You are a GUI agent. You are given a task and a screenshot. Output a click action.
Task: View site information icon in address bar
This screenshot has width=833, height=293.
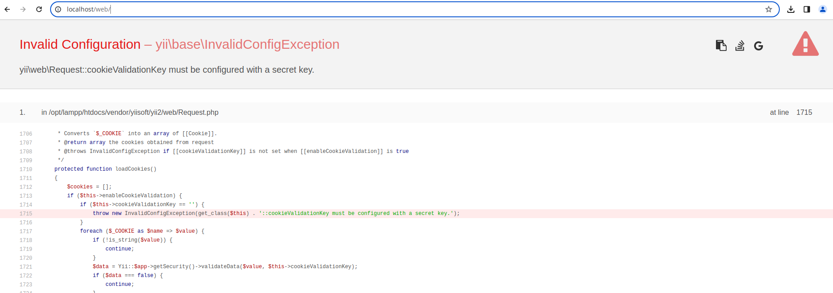pos(58,9)
